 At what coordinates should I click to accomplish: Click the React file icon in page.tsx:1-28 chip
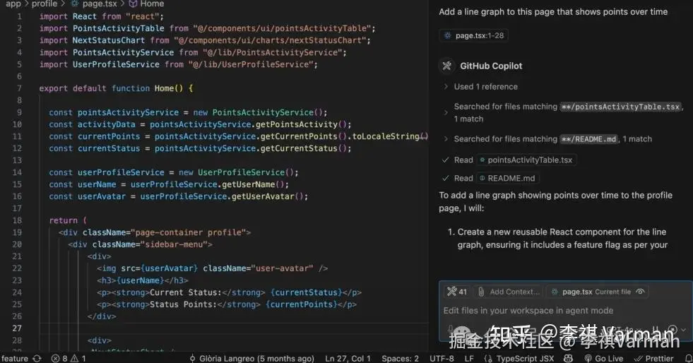448,35
